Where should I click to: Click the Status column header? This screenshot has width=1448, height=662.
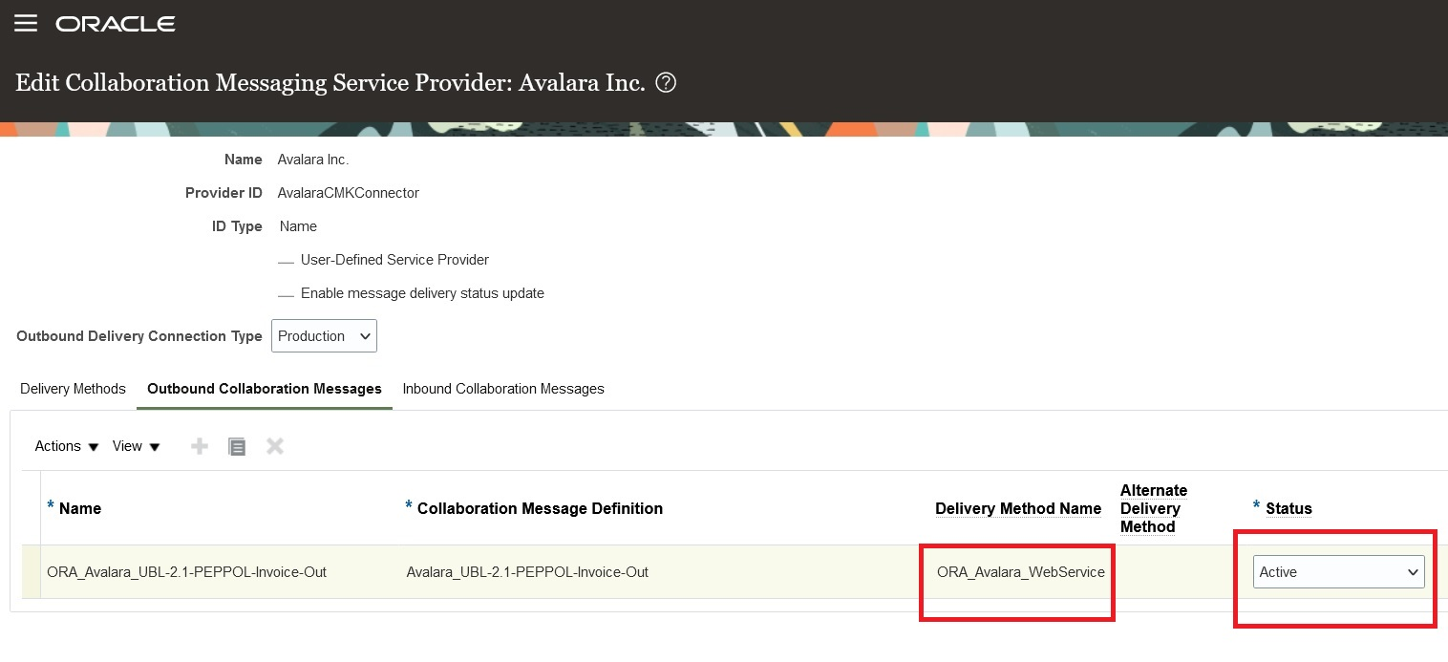pyautogui.click(x=1288, y=508)
